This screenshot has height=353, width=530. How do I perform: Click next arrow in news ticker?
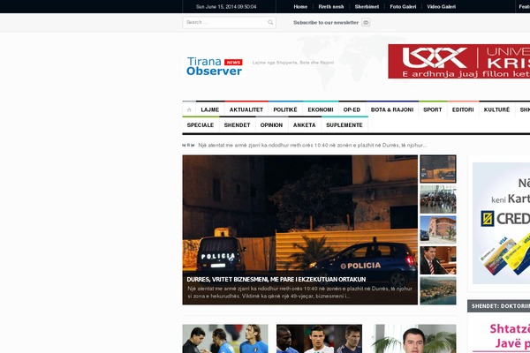[193, 146]
